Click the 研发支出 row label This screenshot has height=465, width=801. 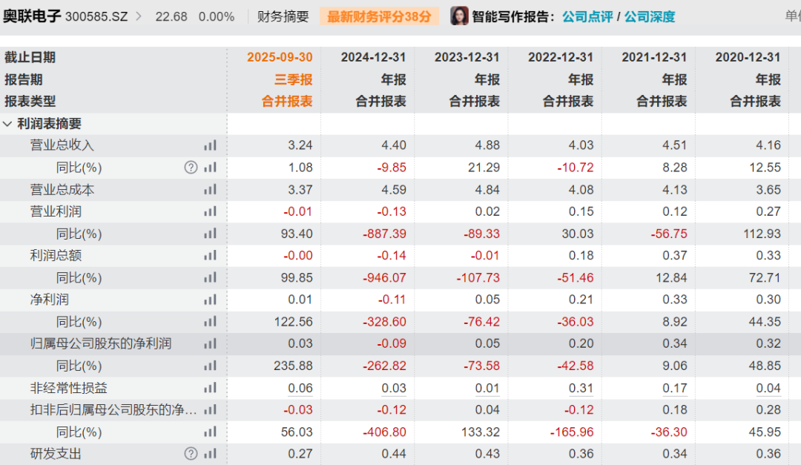pyautogui.click(x=56, y=454)
